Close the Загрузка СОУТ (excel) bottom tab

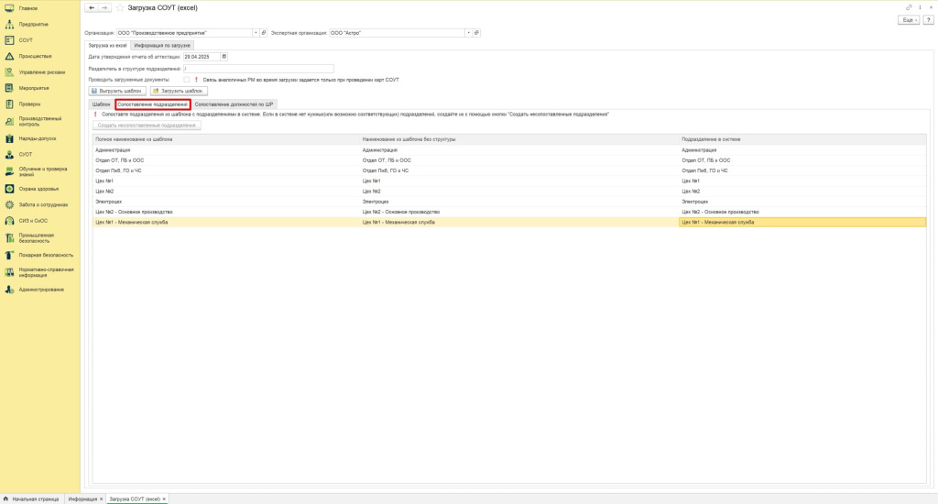tap(164, 499)
